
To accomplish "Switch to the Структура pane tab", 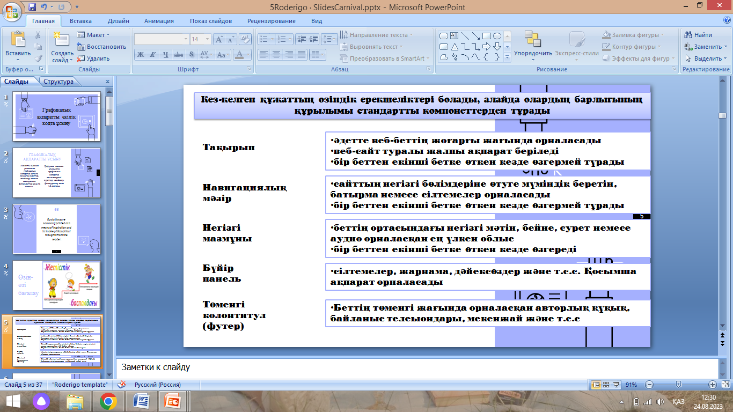I will tap(58, 82).
